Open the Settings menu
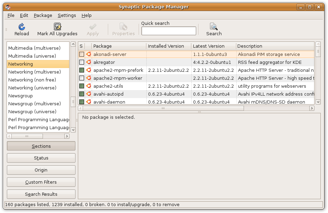The width and height of the screenshot is (328, 213). (x=66, y=15)
